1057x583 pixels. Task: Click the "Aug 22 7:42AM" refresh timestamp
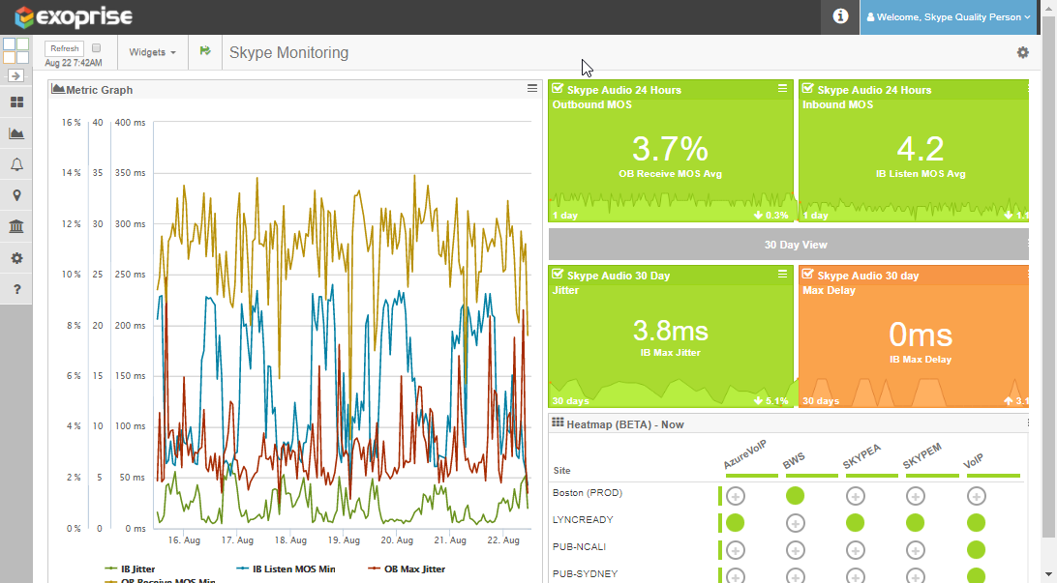pos(74,63)
